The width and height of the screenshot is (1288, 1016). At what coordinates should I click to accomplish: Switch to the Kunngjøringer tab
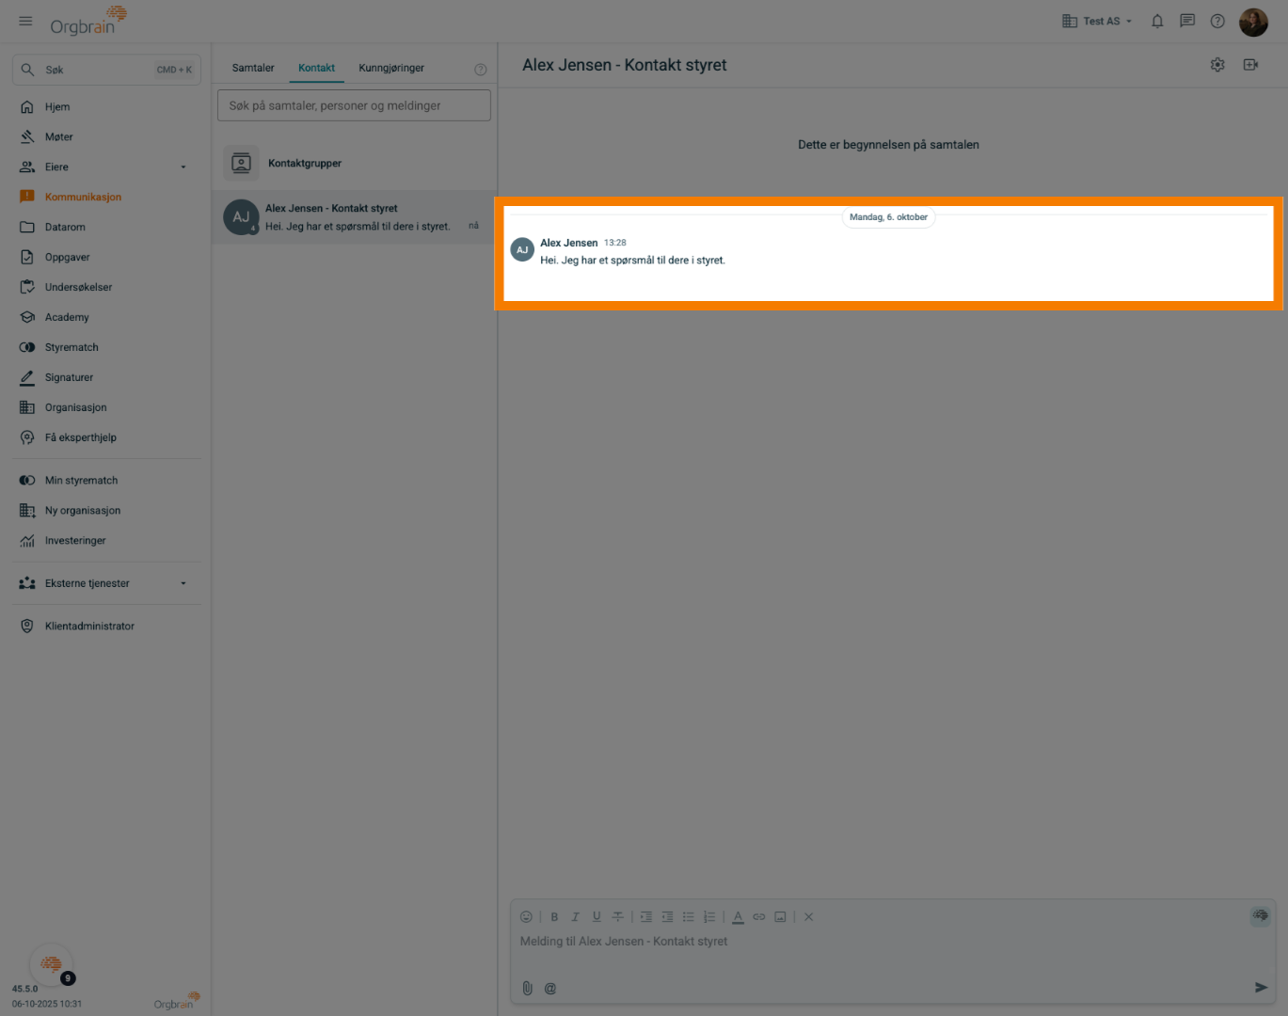click(391, 68)
